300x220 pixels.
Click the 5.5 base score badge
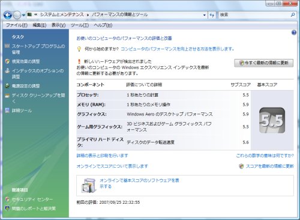(x=272, y=120)
